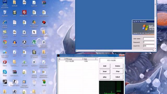Click the Add button
The height and width of the screenshot is (94, 167).
[x=105, y=66]
